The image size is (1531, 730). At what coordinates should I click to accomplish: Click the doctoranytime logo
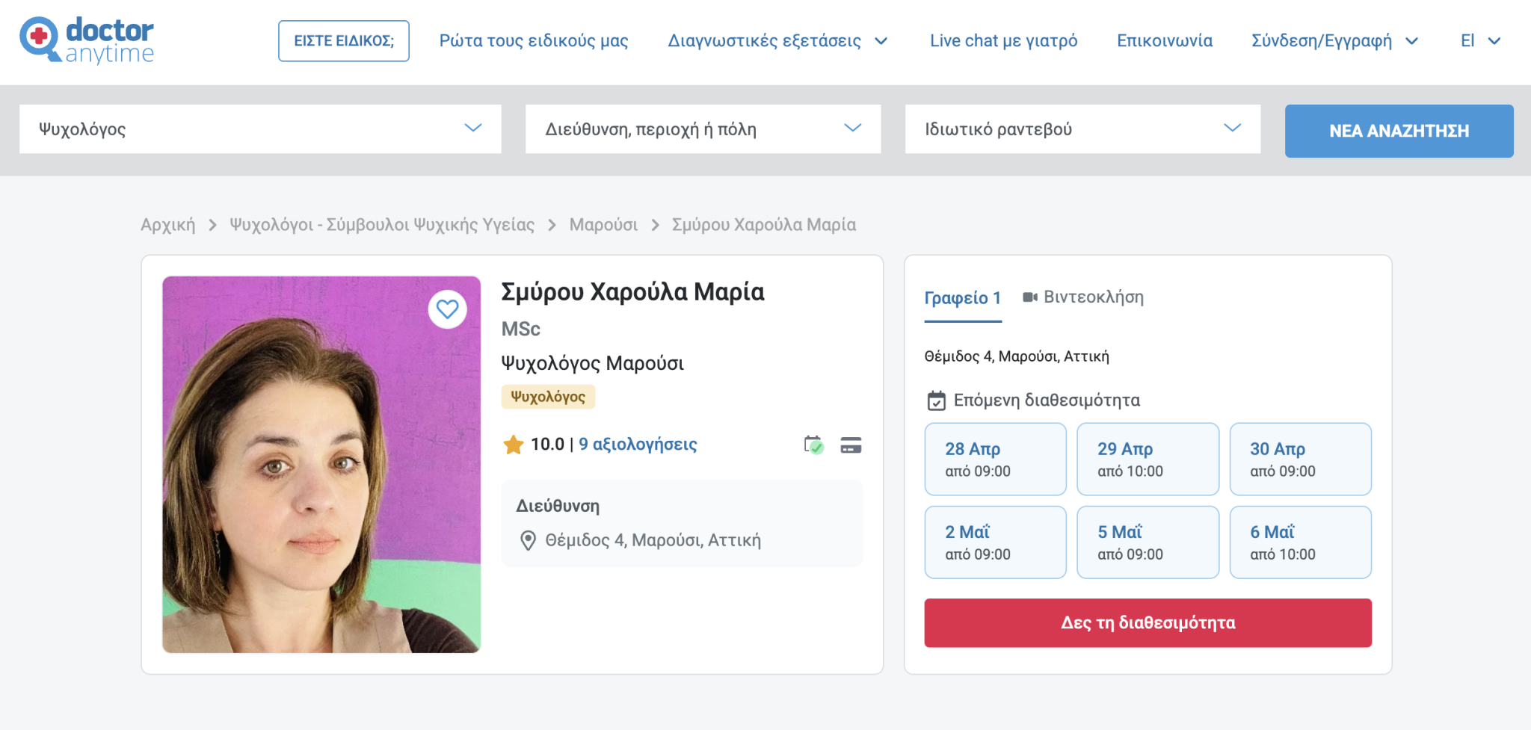[x=87, y=40]
